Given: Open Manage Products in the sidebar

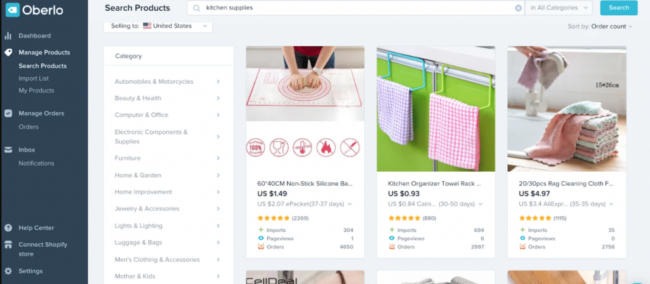Looking at the screenshot, I should [44, 53].
